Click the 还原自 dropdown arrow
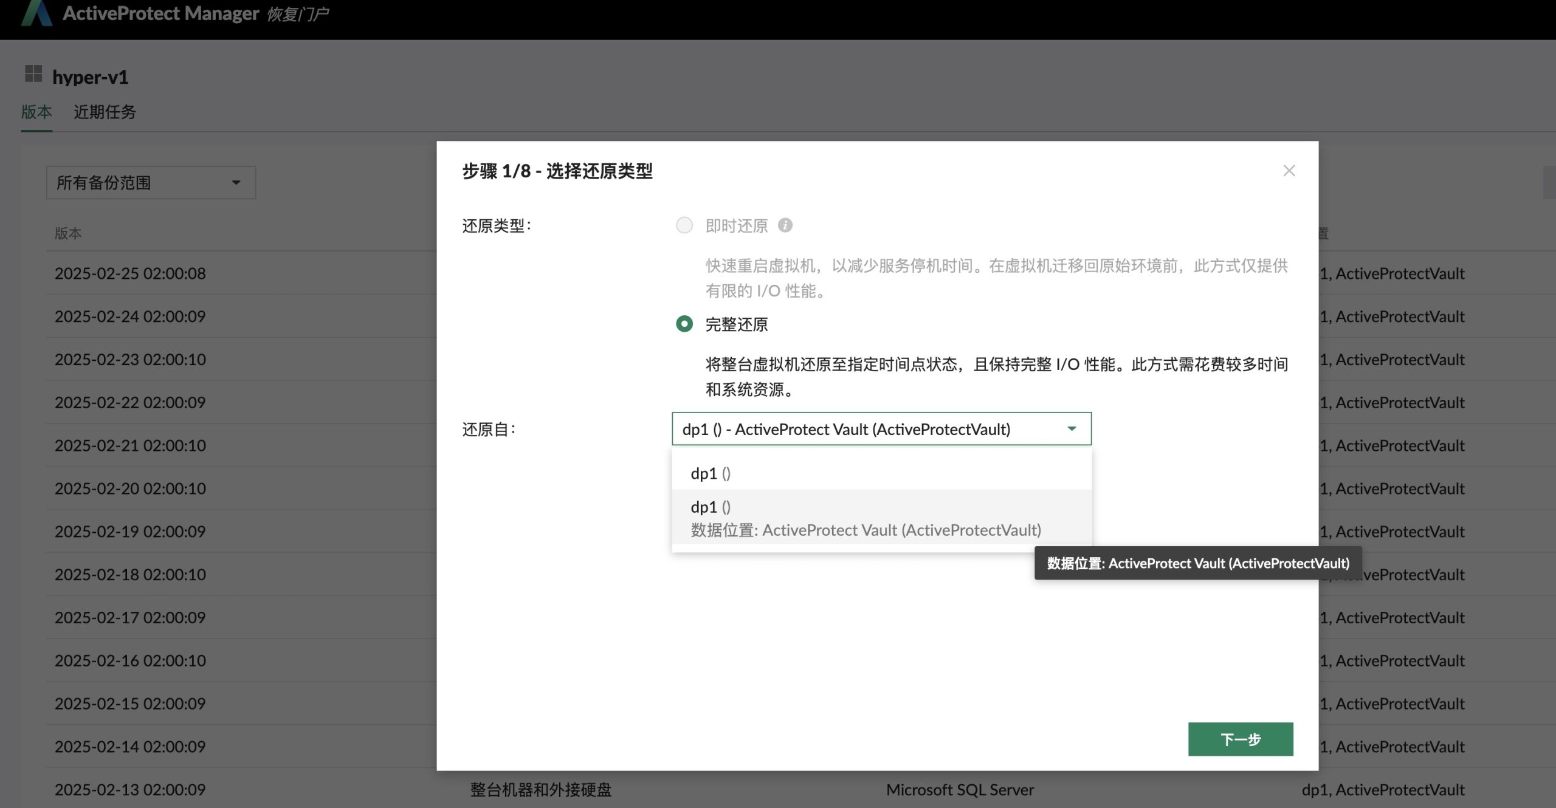 [x=1072, y=429]
